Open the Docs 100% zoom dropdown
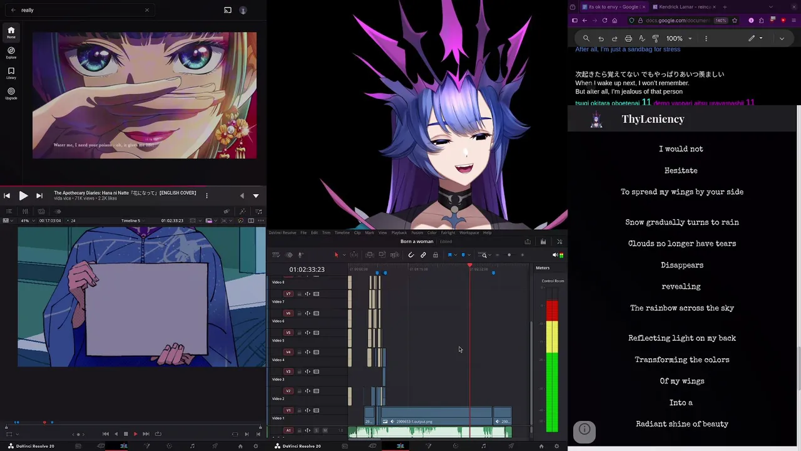 (x=680, y=38)
